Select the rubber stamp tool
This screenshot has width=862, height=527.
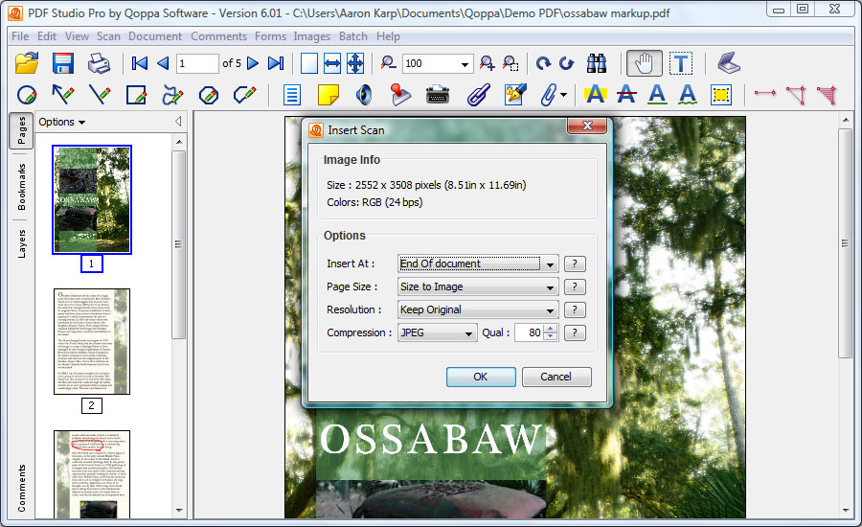point(400,95)
